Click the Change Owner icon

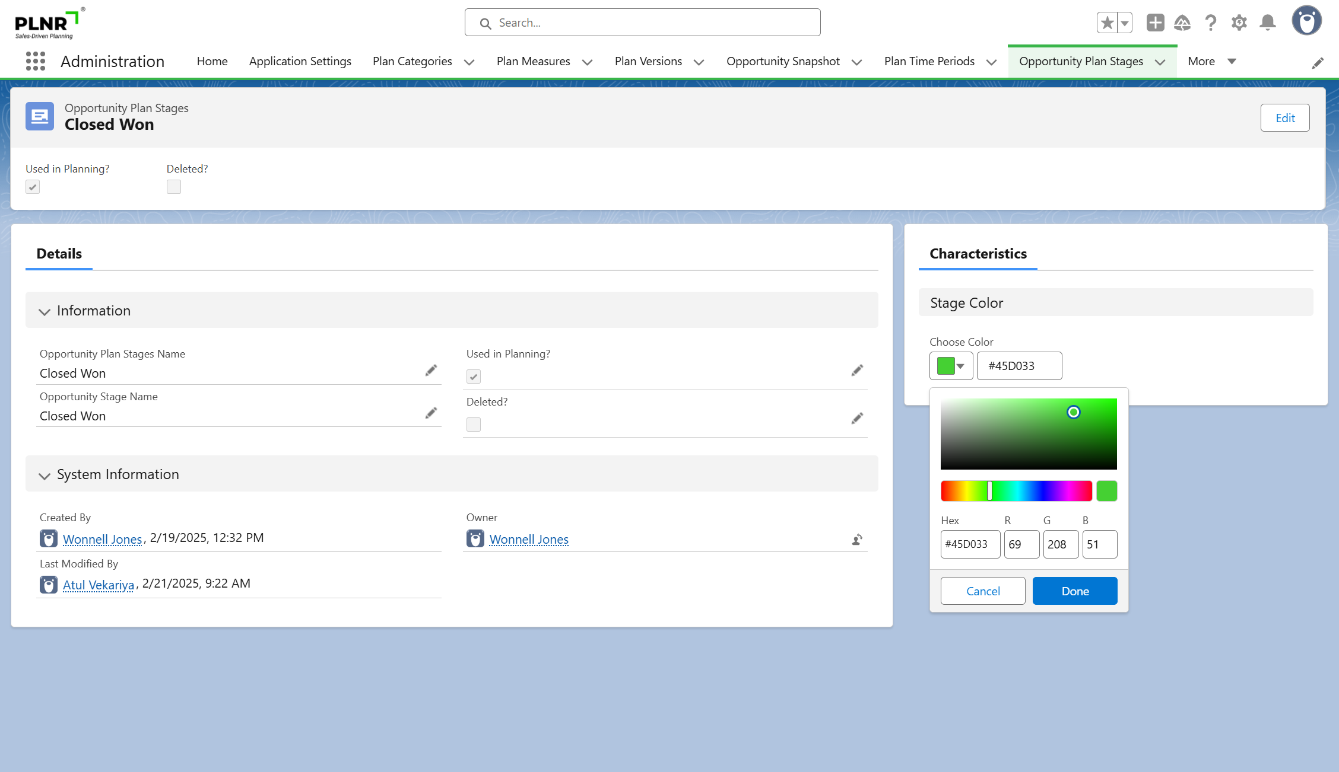coord(857,540)
